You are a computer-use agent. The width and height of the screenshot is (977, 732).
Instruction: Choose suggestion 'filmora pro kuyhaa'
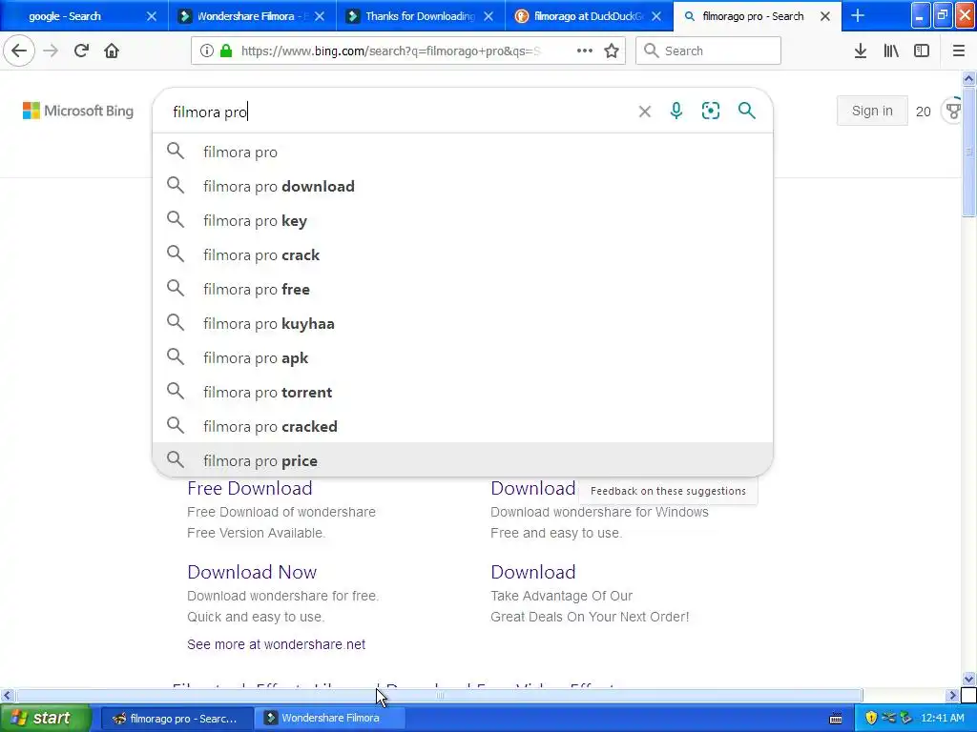(463, 323)
